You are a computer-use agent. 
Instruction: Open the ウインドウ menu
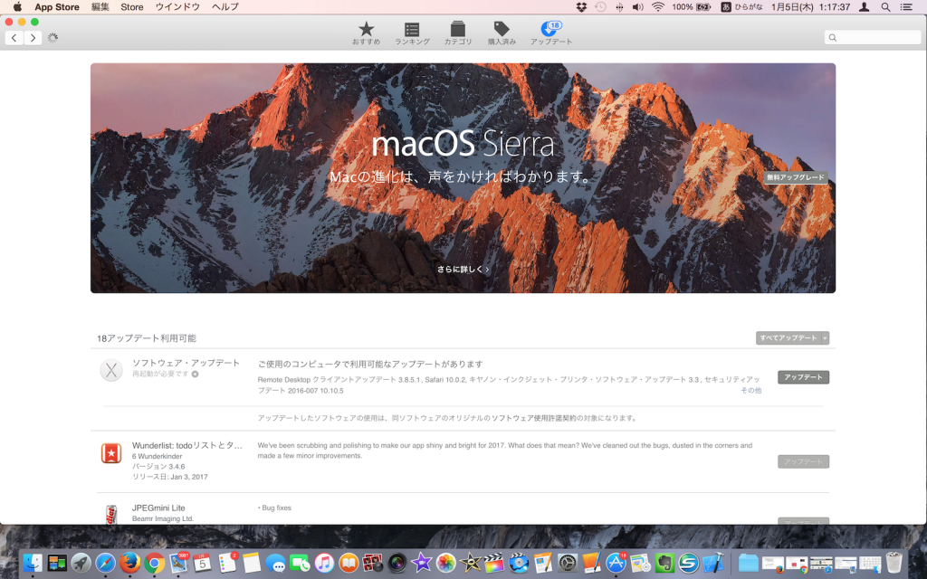(x=177, y=7)
